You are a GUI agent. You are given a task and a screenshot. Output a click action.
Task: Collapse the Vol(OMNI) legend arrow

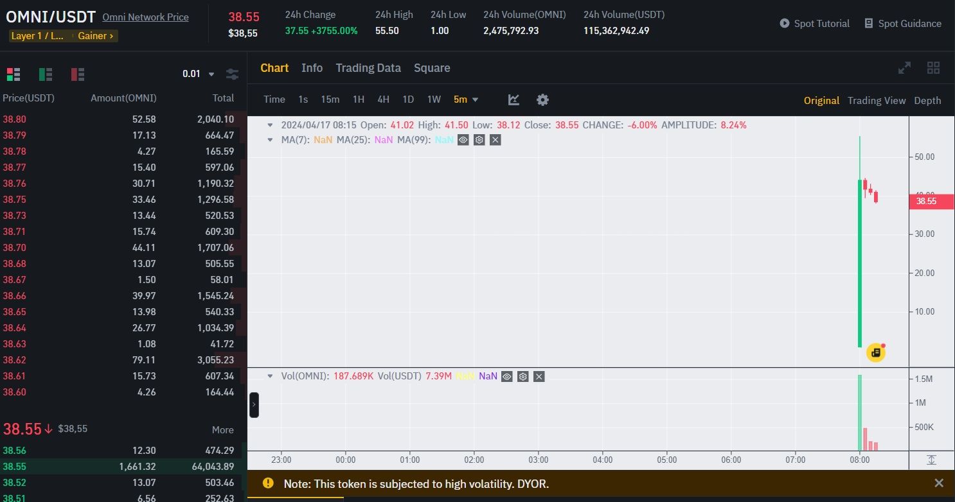(x=271, y=376)
